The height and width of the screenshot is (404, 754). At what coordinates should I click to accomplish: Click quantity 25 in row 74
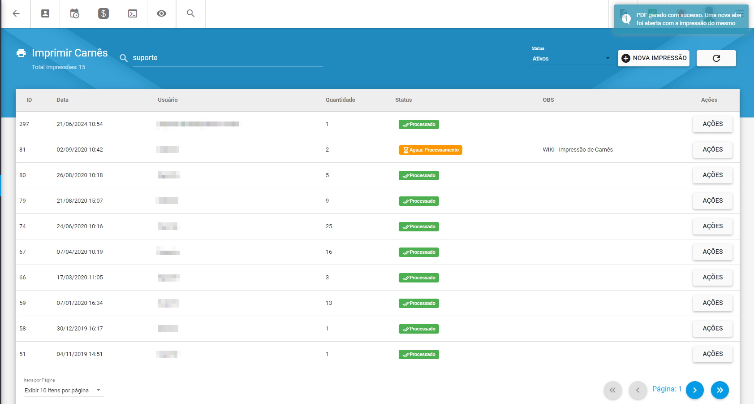pos(329,226)
